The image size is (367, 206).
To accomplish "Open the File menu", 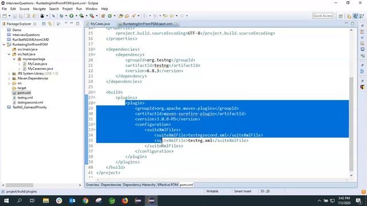I will 4,9.
